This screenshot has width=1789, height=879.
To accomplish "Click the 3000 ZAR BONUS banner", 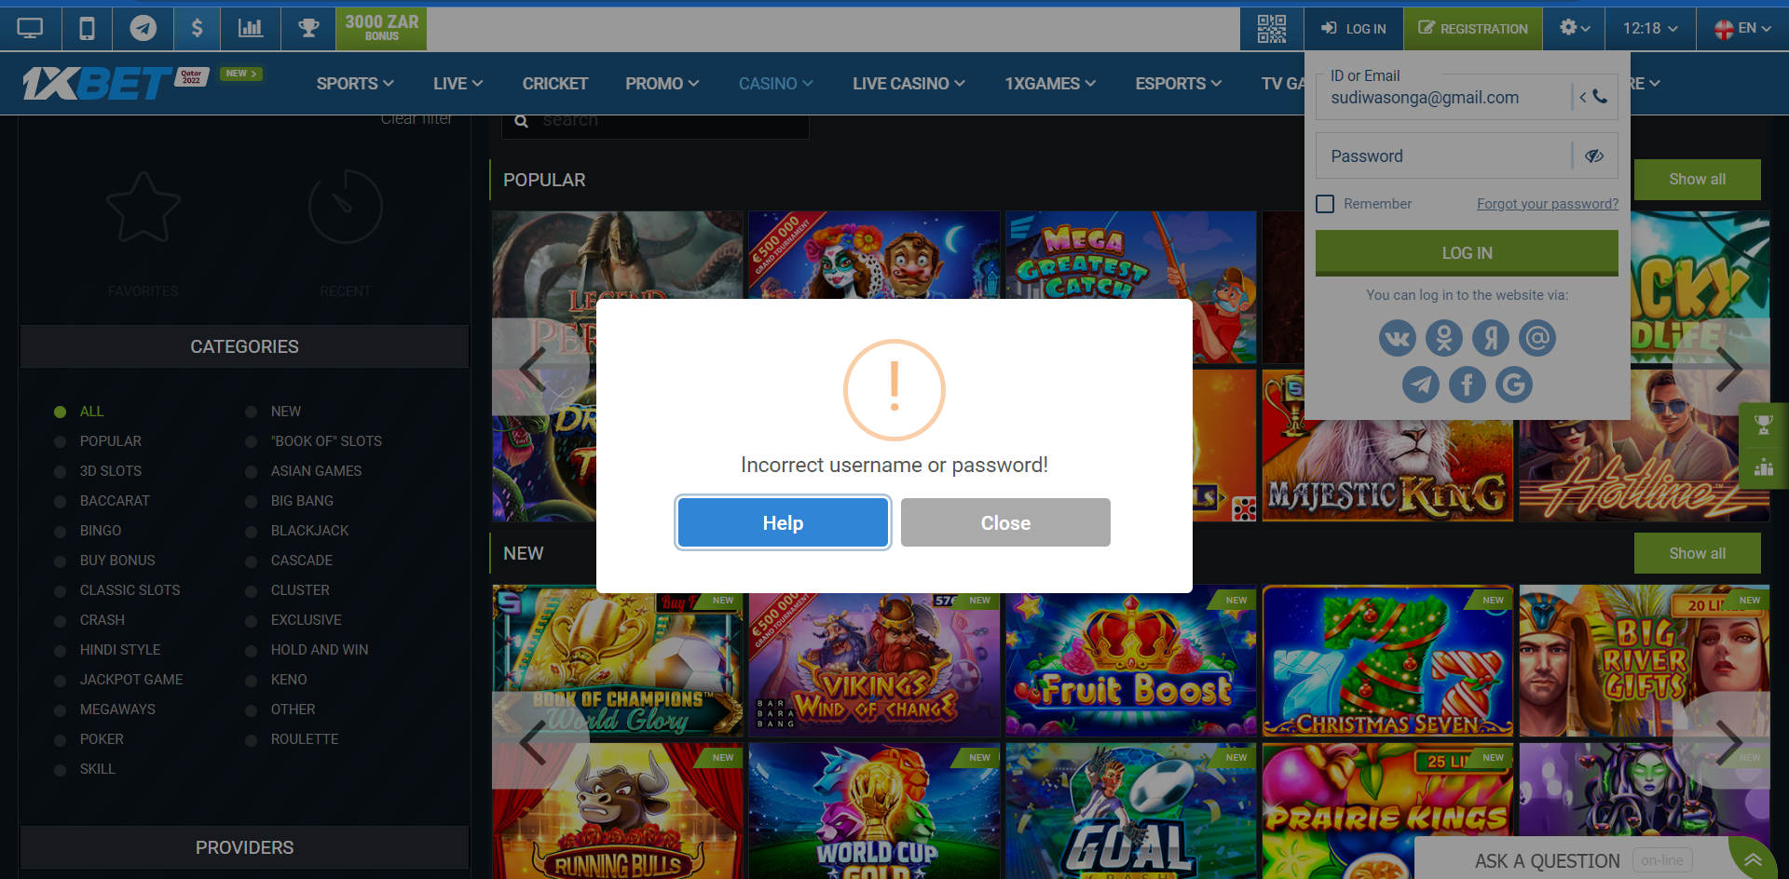I will pos(382,28).
